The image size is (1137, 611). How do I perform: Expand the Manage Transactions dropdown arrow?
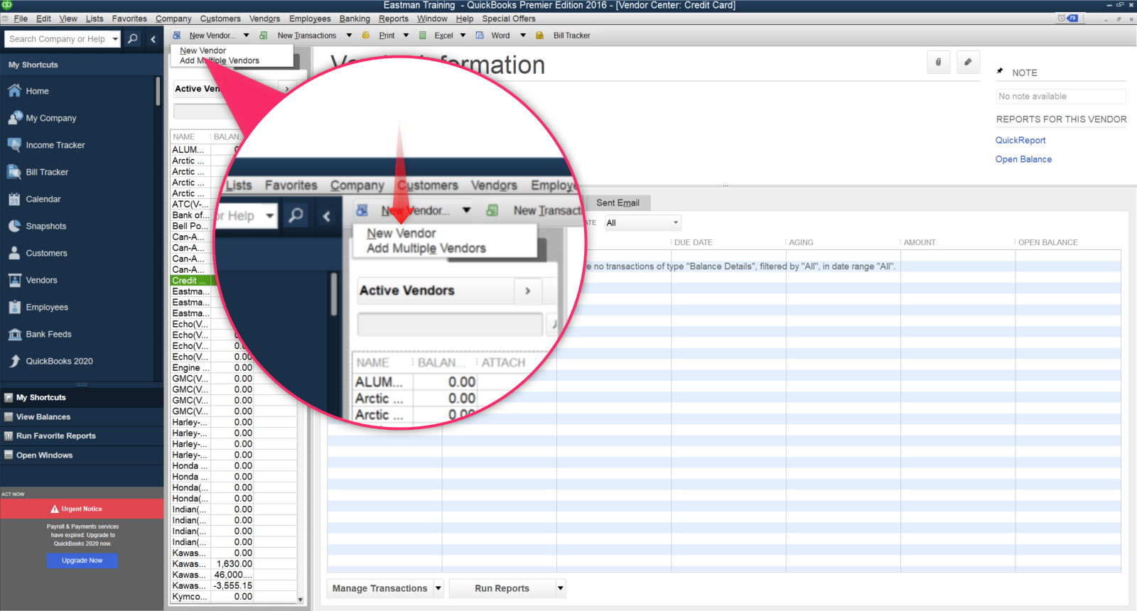[x=438, y=588]
